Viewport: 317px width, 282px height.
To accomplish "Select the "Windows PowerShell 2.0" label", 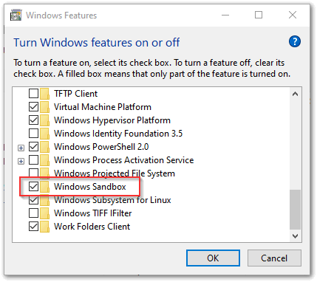I will pyautogui.click(x=101, y=147).
